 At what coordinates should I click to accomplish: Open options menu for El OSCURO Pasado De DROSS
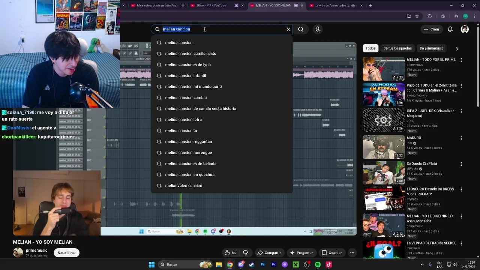(x=461, y=190)
